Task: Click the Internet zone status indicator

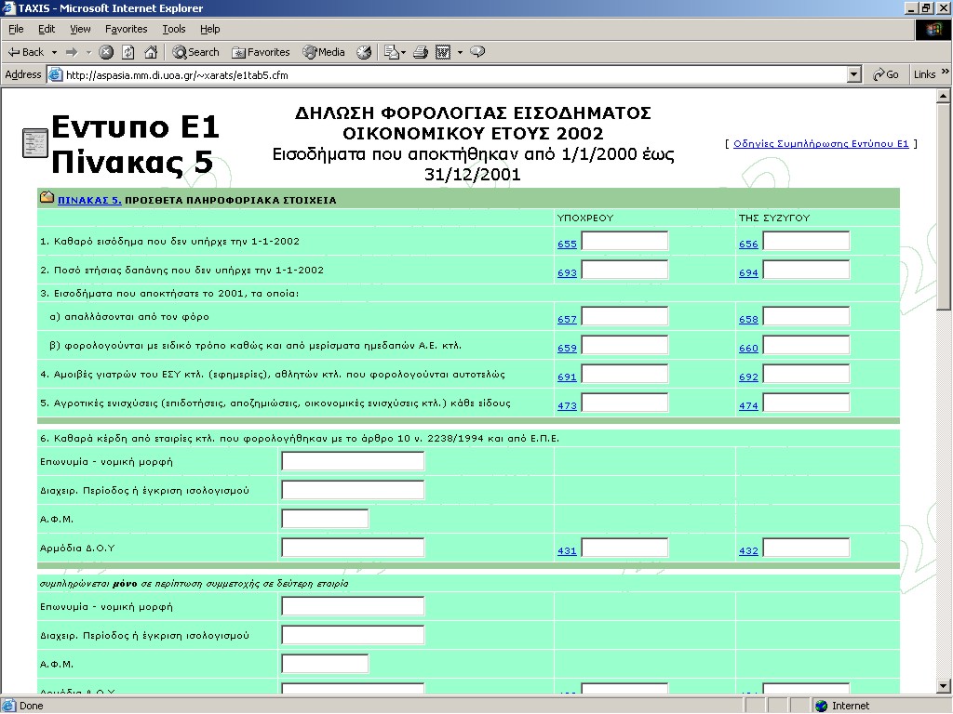Action: tap(842, 706)
